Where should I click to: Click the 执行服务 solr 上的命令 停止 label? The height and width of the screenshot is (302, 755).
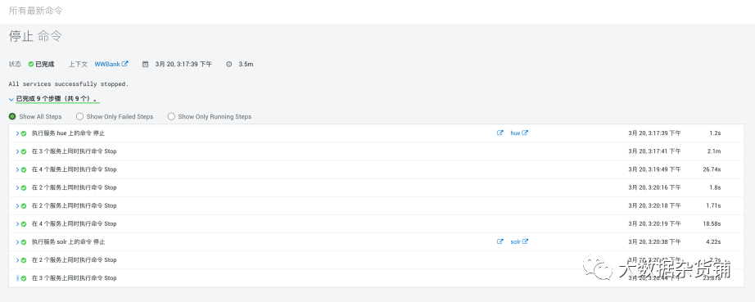[68, 242]
